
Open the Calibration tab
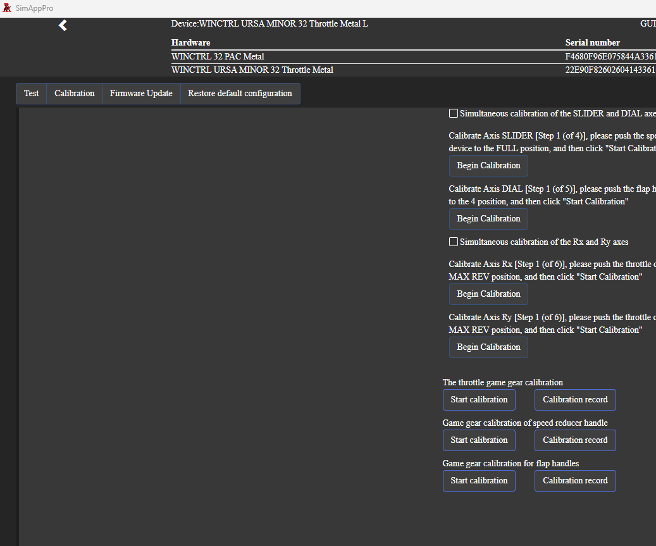coord(74,93)
